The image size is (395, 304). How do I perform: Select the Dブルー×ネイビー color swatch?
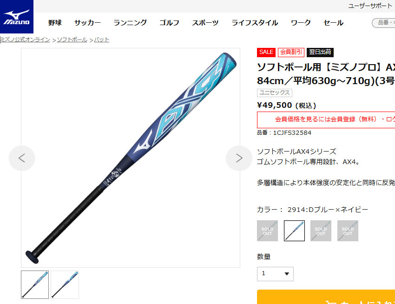click(x=294, y=231)
